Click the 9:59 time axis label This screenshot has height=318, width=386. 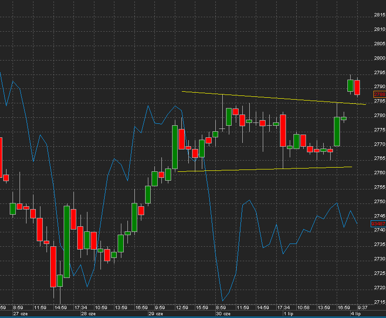coord(160,308)
